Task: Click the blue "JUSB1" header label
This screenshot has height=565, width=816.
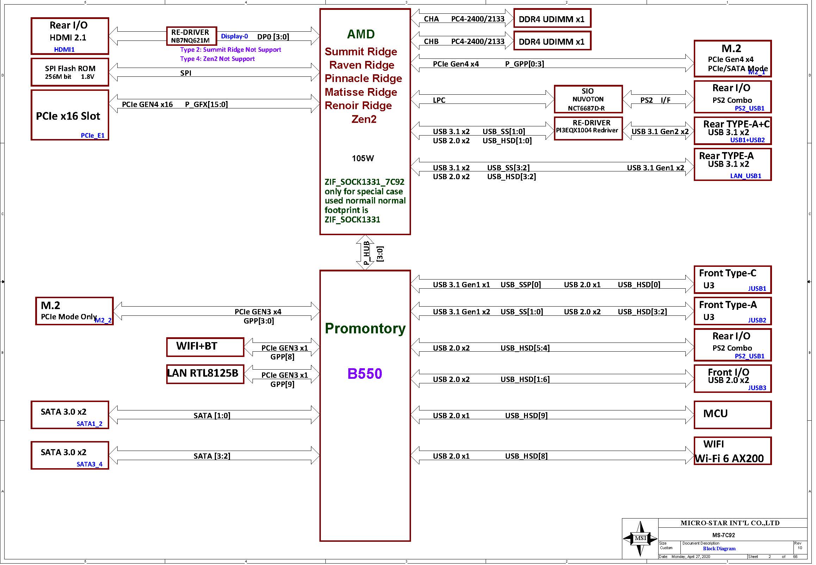Action: pyautogui.click(x=757, y=289)
